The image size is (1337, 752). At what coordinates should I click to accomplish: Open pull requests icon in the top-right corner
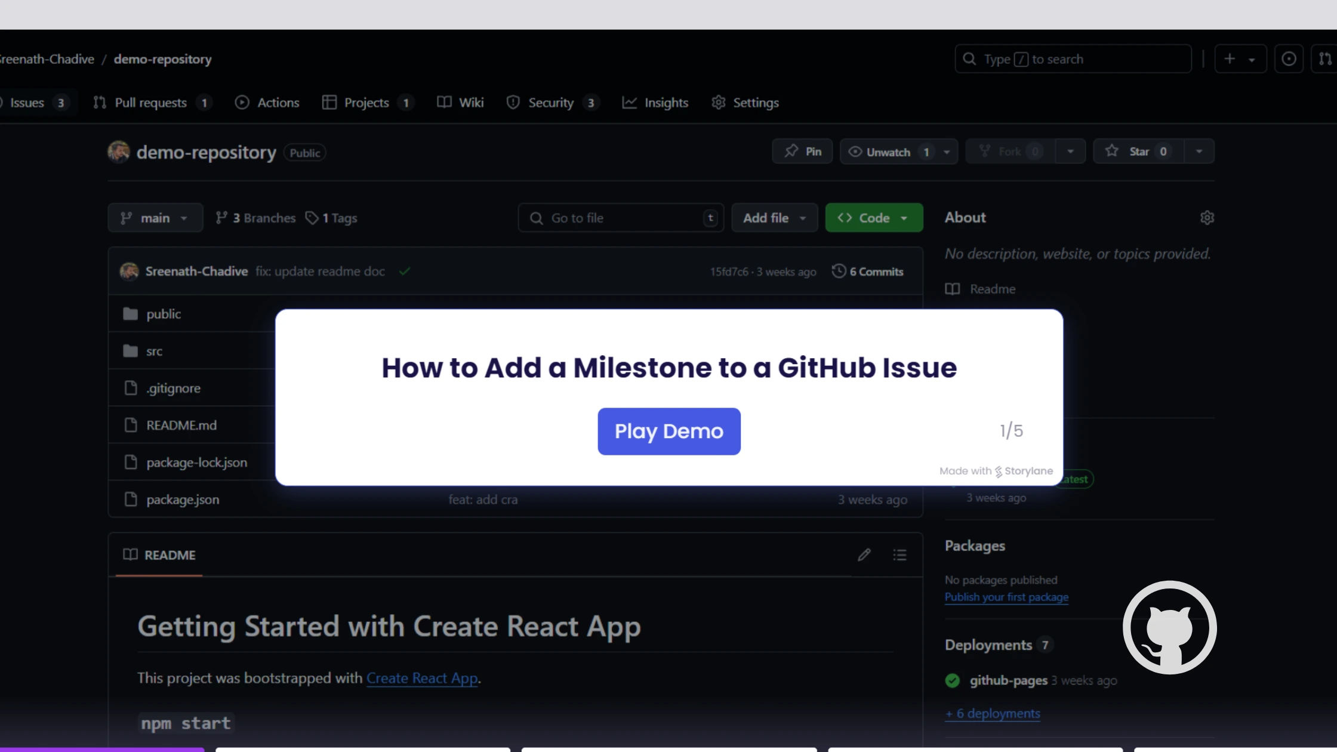(x=1325, y=58)
